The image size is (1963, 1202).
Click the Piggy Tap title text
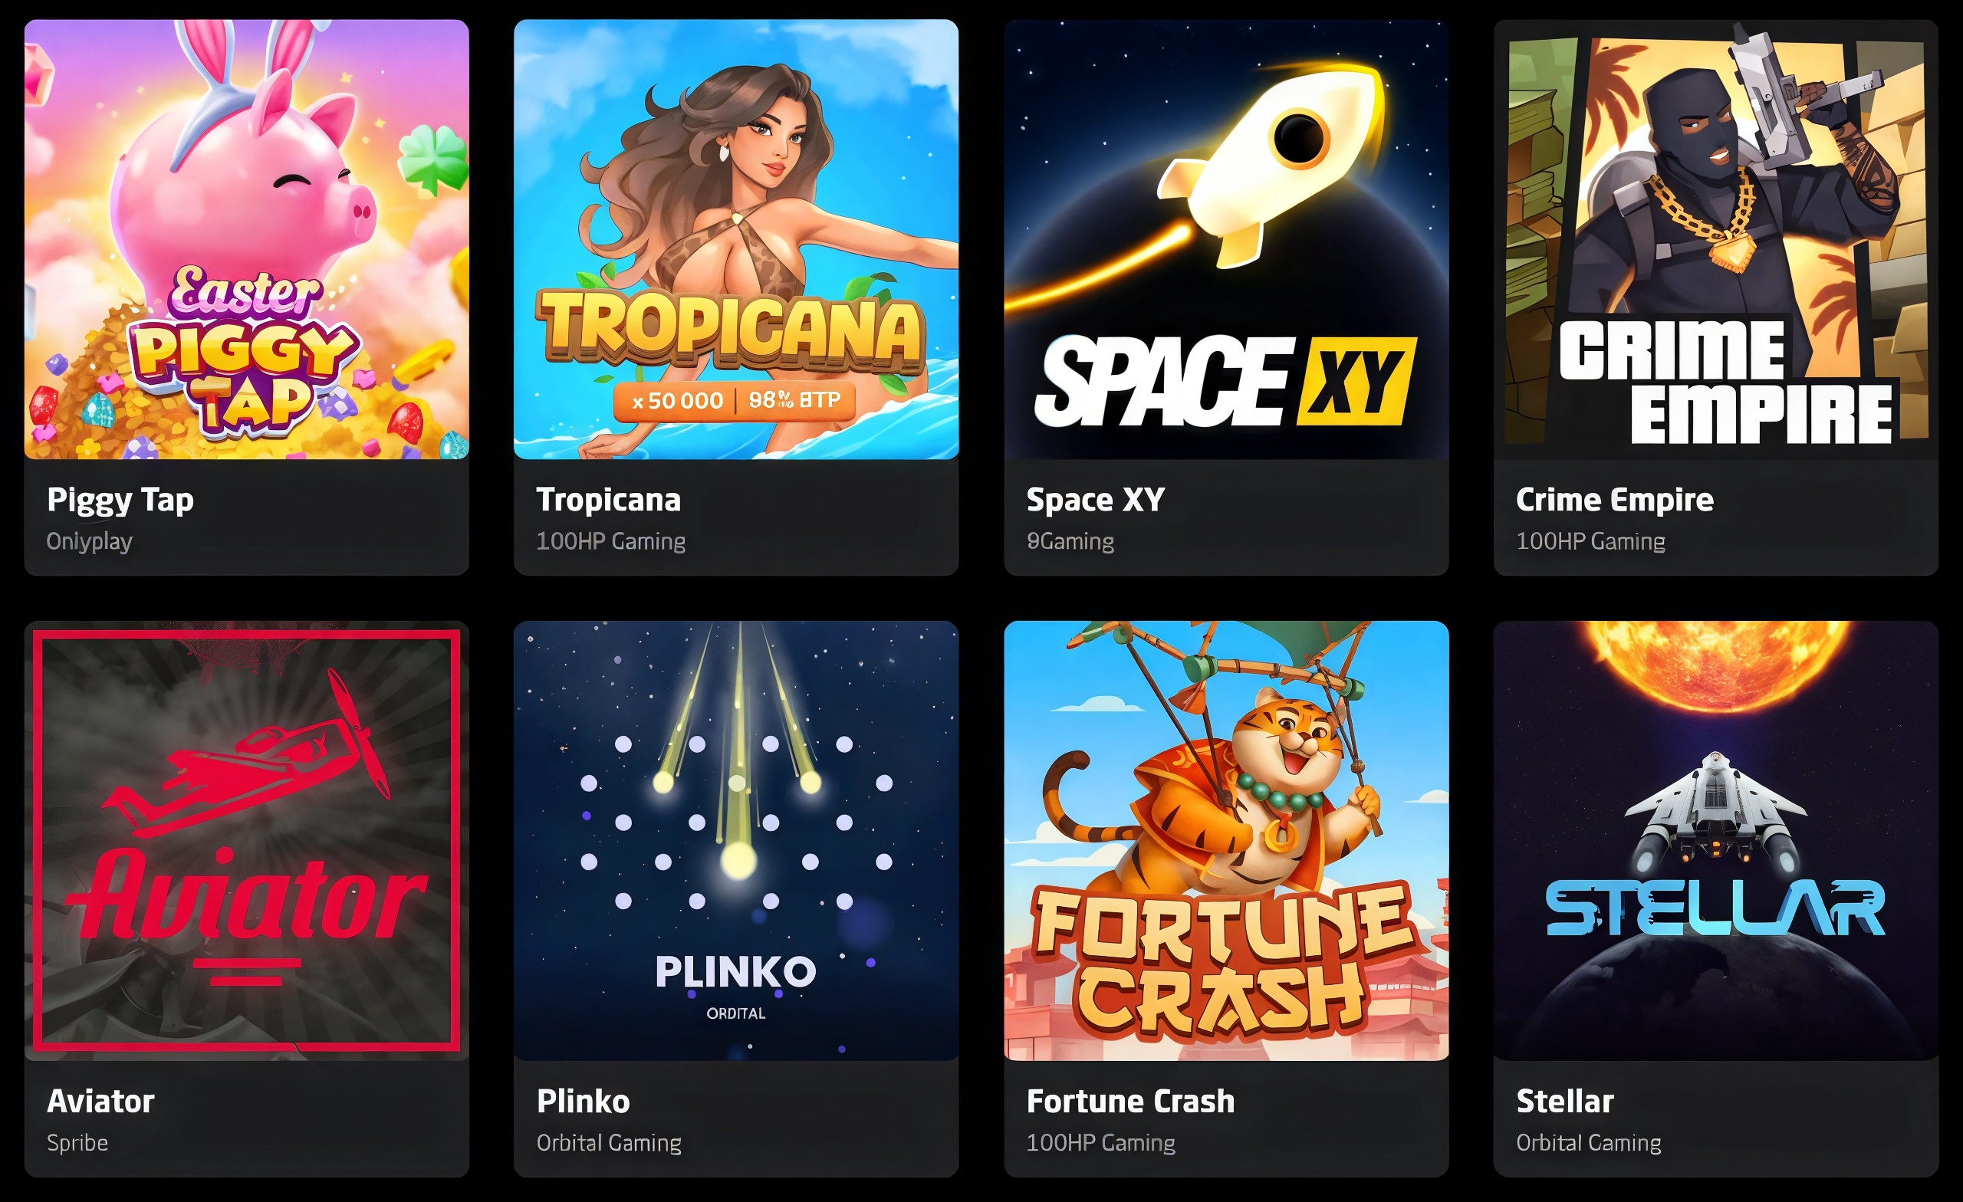point(120,501)
